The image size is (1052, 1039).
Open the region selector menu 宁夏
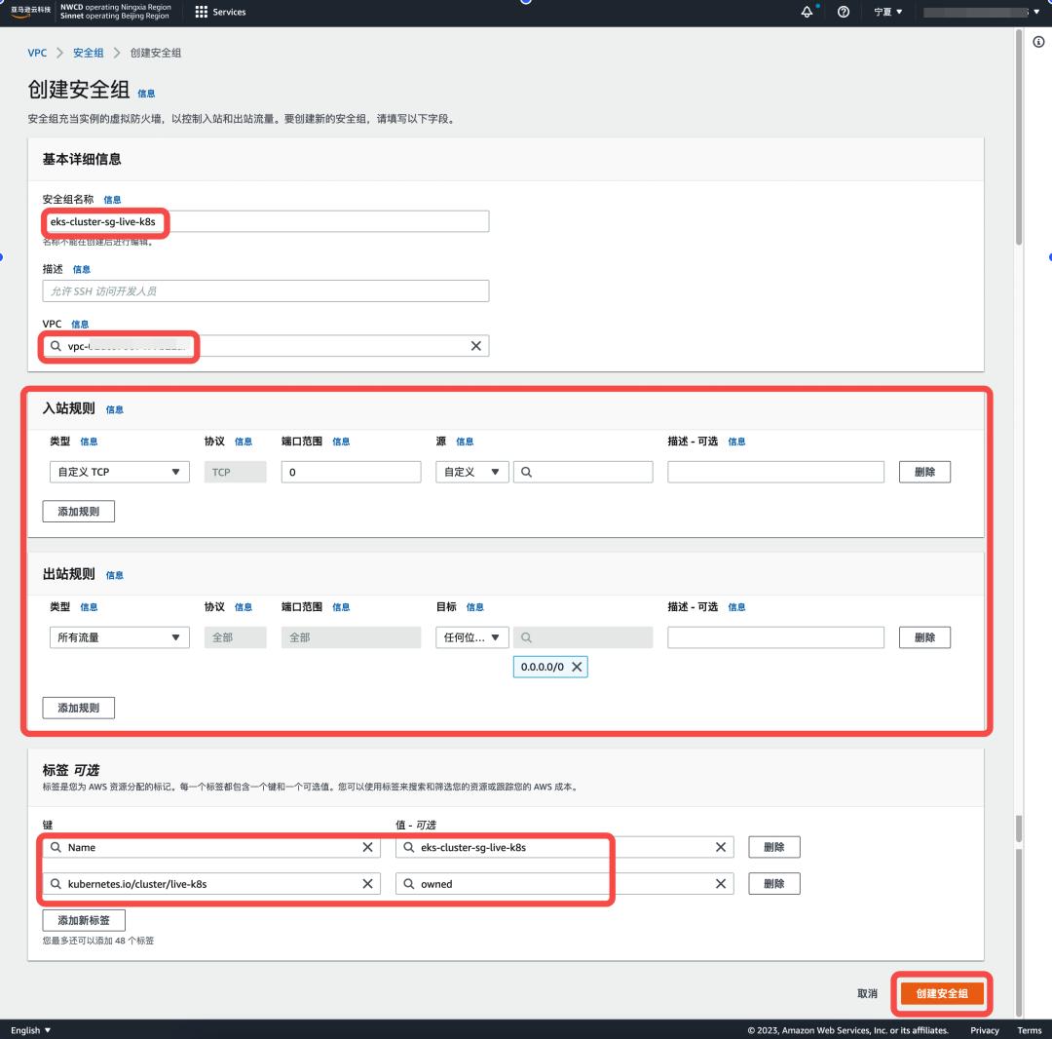[x=887, y=12]
